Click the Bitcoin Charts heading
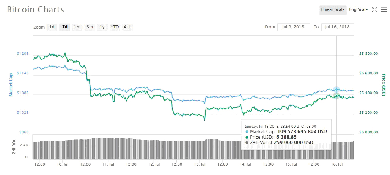390x175 pixels. tap(35, 9)
